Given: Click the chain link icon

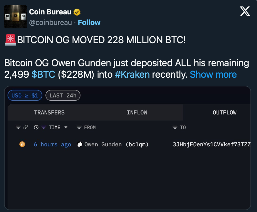Looking at the screenshot, I should 25,127.
